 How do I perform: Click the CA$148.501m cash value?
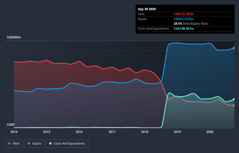coord(184,29)
